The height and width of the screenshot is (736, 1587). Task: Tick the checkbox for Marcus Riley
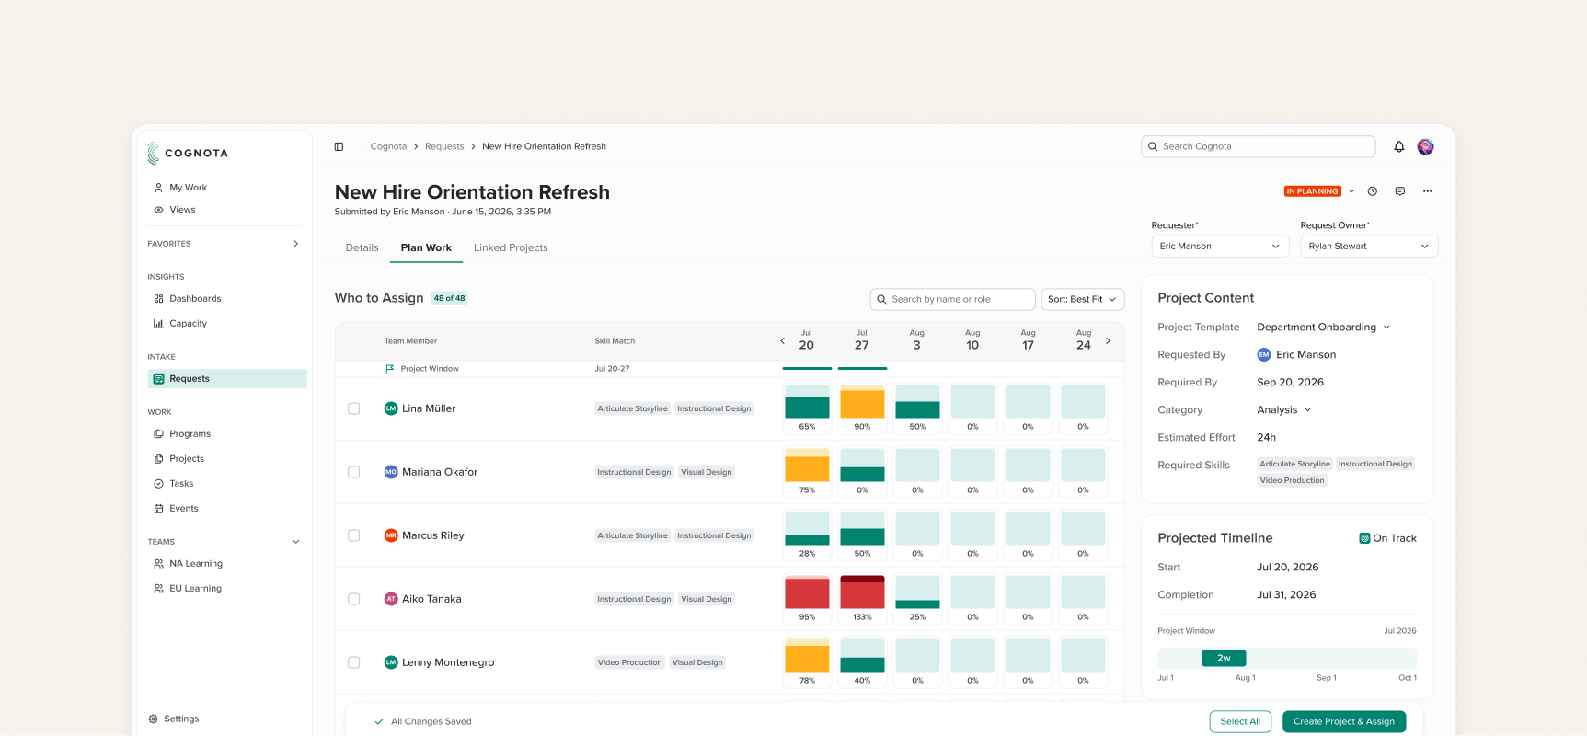(x=354, y=535)
